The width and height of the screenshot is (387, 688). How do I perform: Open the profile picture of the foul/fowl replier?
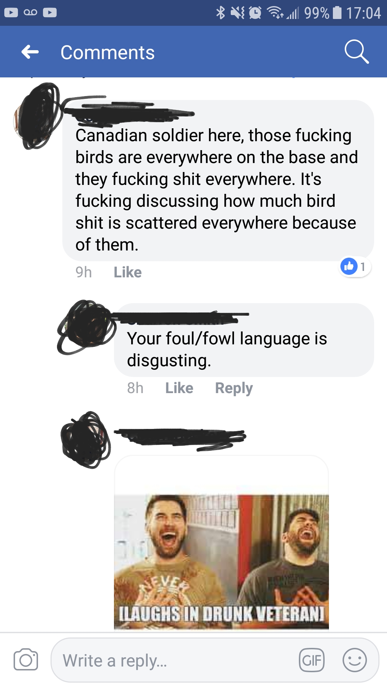[x=86, y=327]
